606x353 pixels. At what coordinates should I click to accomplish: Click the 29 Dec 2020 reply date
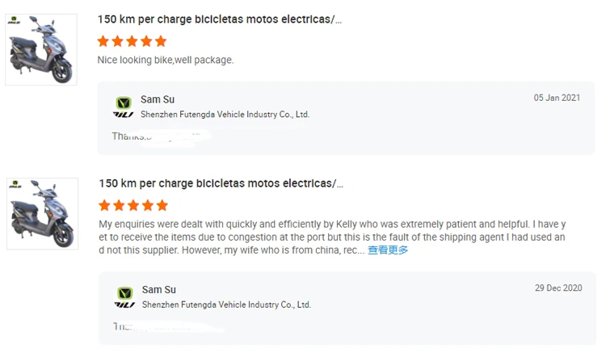(x=558, y=288)
